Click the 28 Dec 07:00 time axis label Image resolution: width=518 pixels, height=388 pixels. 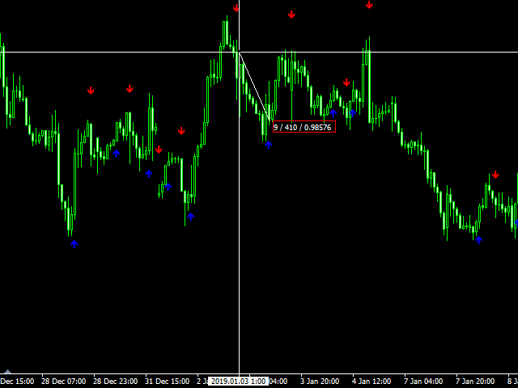(64, 382)
